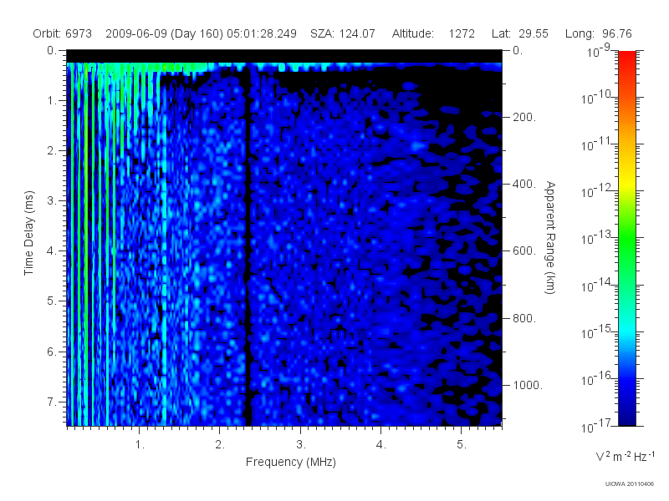
Task: Click the apparent range label '600.'
Action: coord(524,251)
